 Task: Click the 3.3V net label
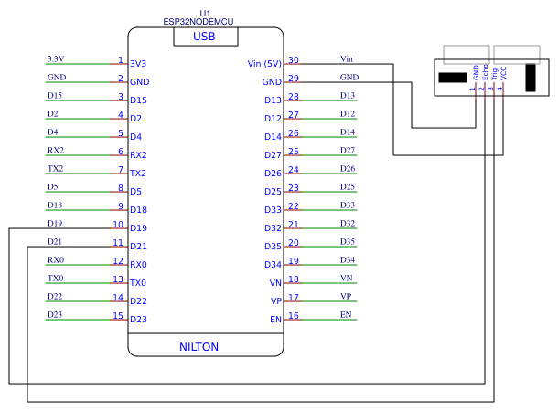[56, 58]
